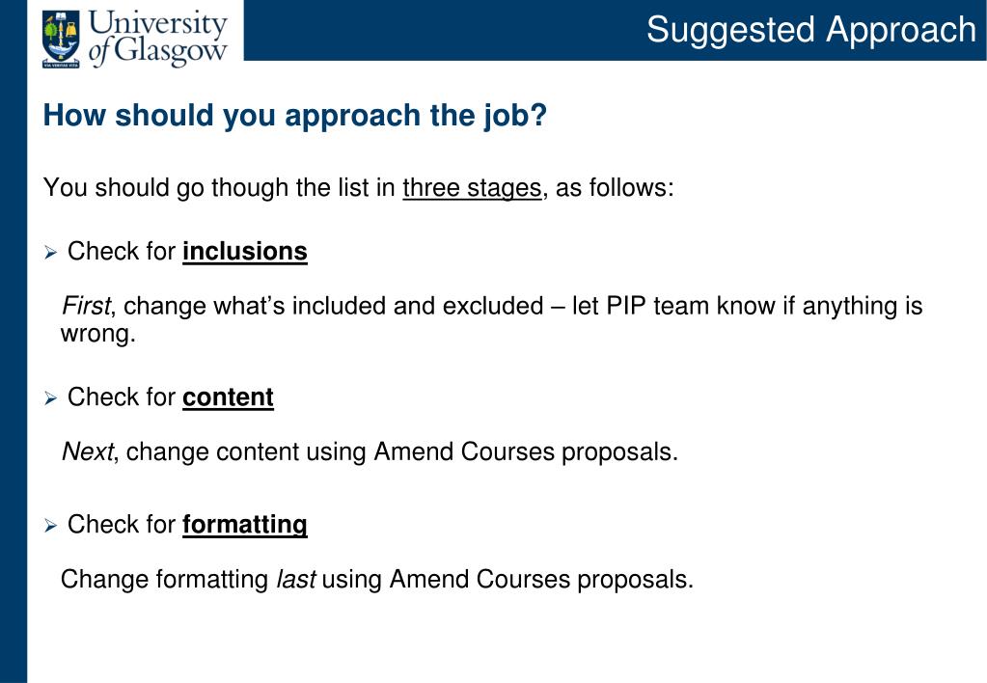Click the heading How should you approach the job?
The height and width of the screenshot is (683, 987).
coord(295,116)
